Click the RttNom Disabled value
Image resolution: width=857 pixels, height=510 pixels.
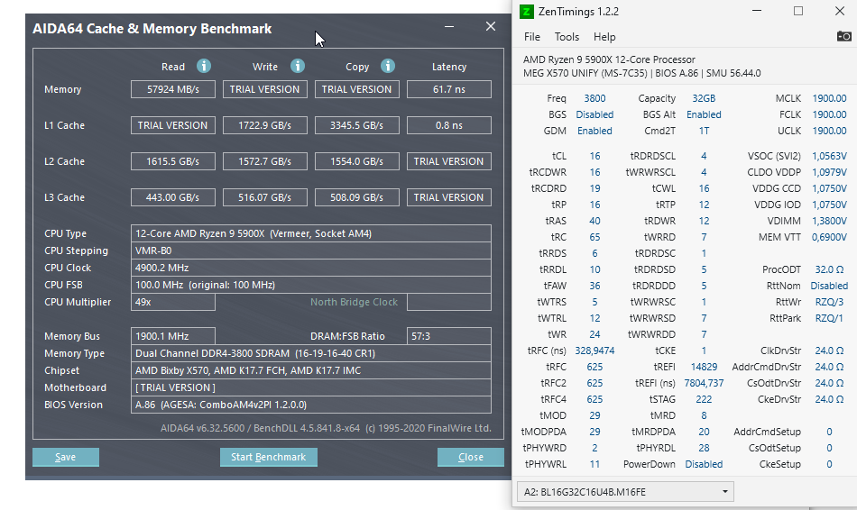click(829, 287)
